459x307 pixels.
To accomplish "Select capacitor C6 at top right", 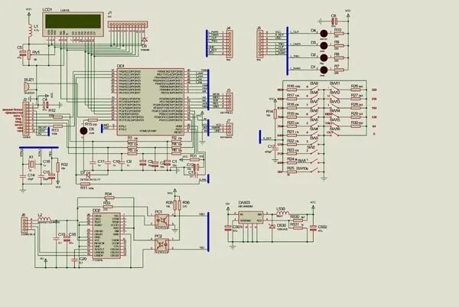I will coord(334,21).
